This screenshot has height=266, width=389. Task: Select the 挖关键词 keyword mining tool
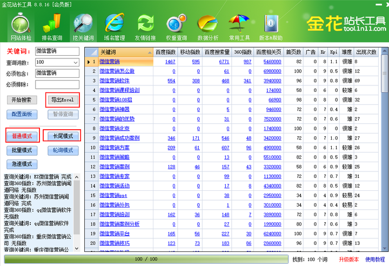tap(83, 28)
